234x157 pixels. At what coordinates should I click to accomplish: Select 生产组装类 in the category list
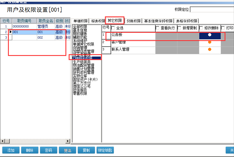pos(82,62)
